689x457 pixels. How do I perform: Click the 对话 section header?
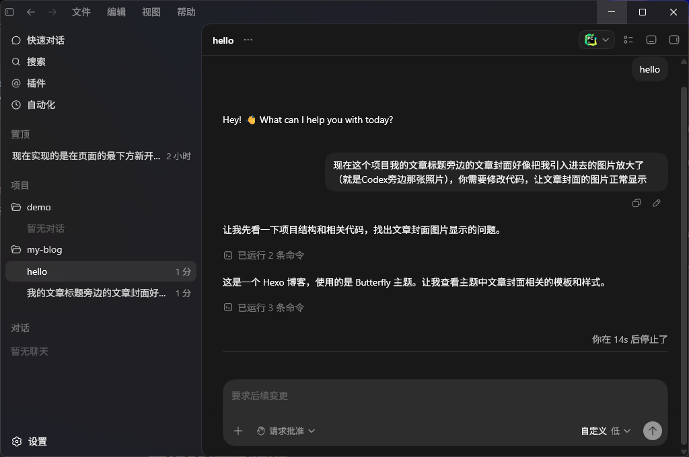tap(20, 329)
